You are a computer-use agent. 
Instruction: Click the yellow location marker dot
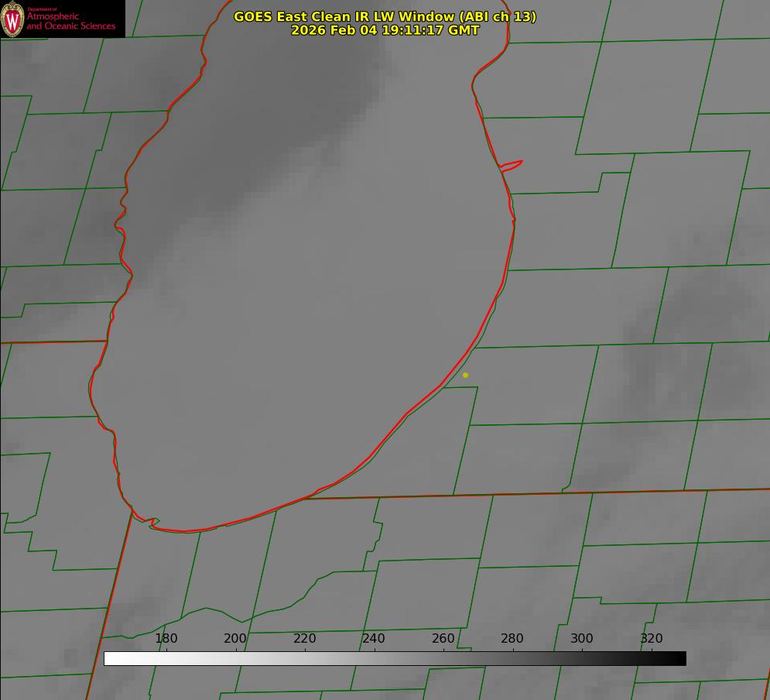click(x=466, y=375)
